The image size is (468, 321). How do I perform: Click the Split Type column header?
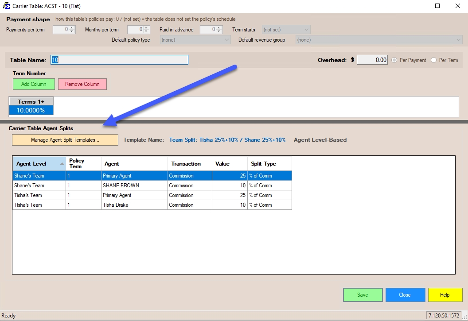click(269, 164)
